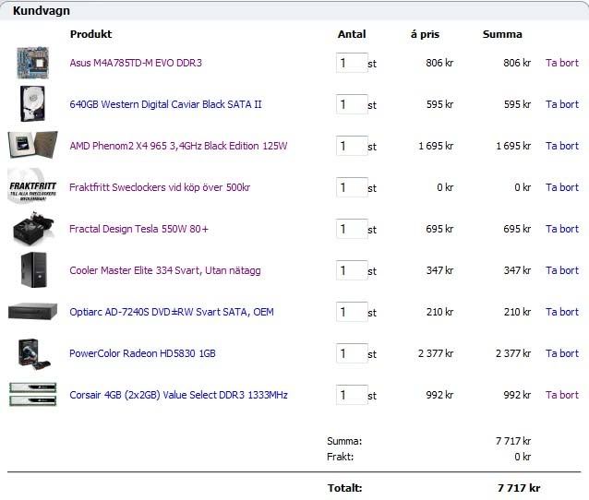Focus quantity box for Cooler Master Elite

[x=351, y=270]
